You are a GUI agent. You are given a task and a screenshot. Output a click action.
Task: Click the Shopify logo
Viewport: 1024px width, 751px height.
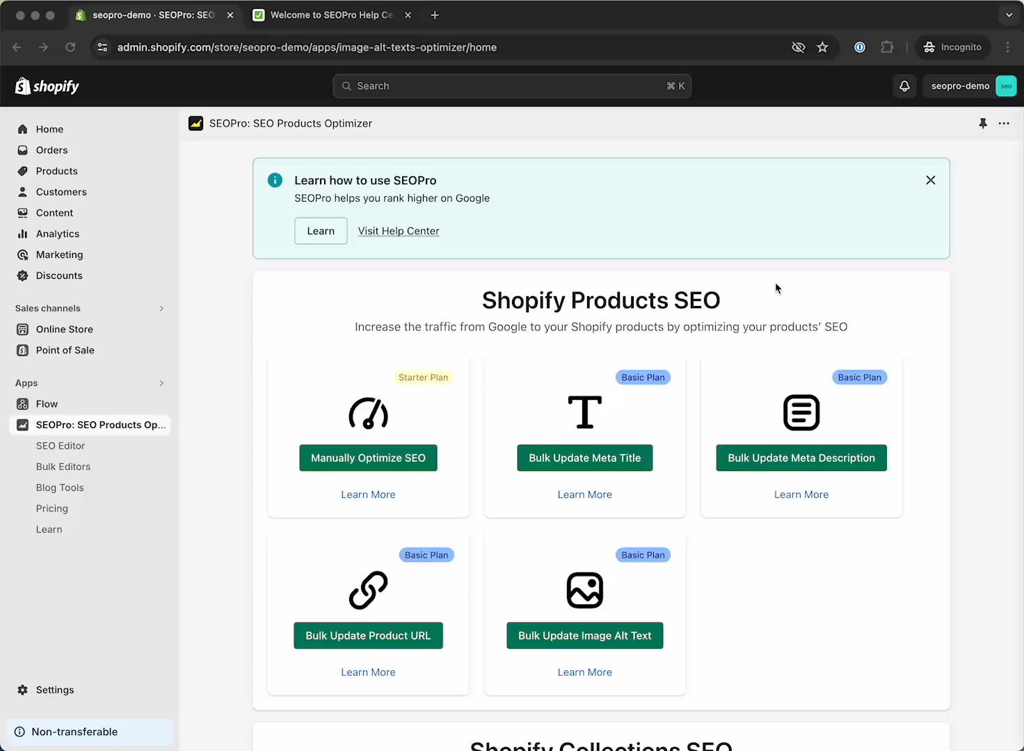[x=47, y=86]
